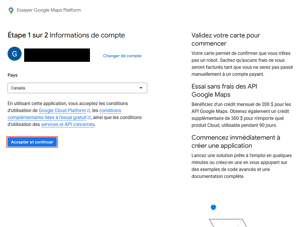Click the Google Maps pin logo

[11, 10]
